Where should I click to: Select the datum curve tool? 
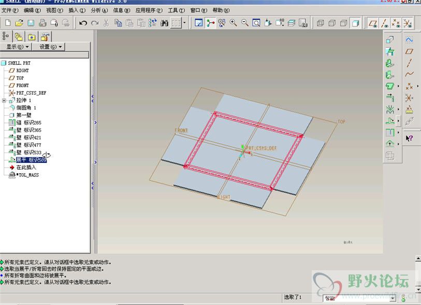409,75
